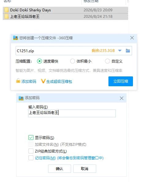This screenshot has height=182, width=159.
Task: Close the 添加密码 dialog with the X
Action: [x=122, y=98]
